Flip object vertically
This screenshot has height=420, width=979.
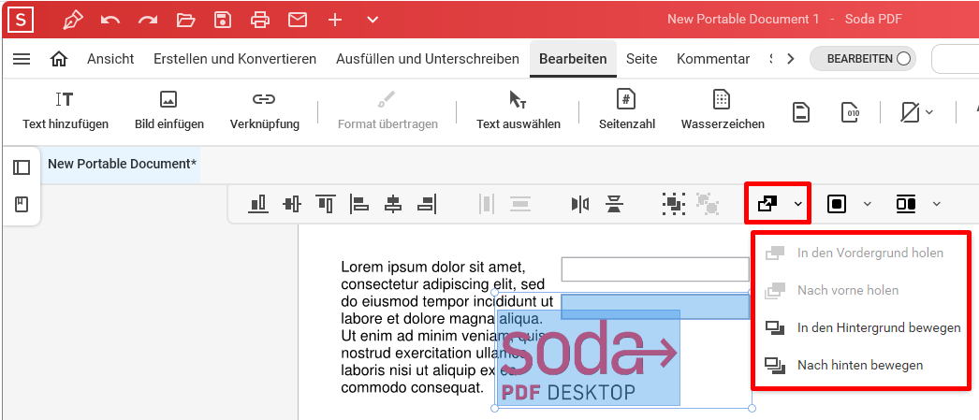[x=614, y=203]
